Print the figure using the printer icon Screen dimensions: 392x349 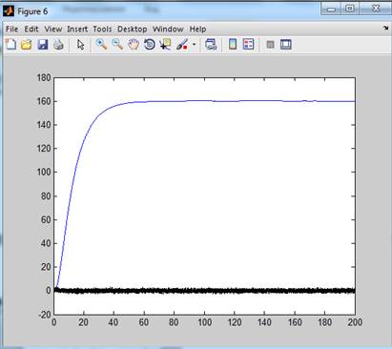[58, 45]
